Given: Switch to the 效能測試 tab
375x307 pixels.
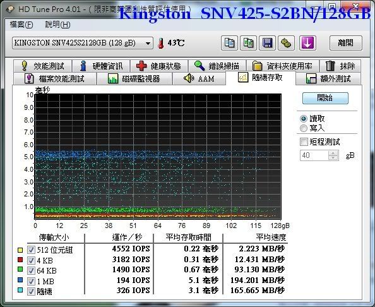Looking at the screenshot, I should click(42, 66).
